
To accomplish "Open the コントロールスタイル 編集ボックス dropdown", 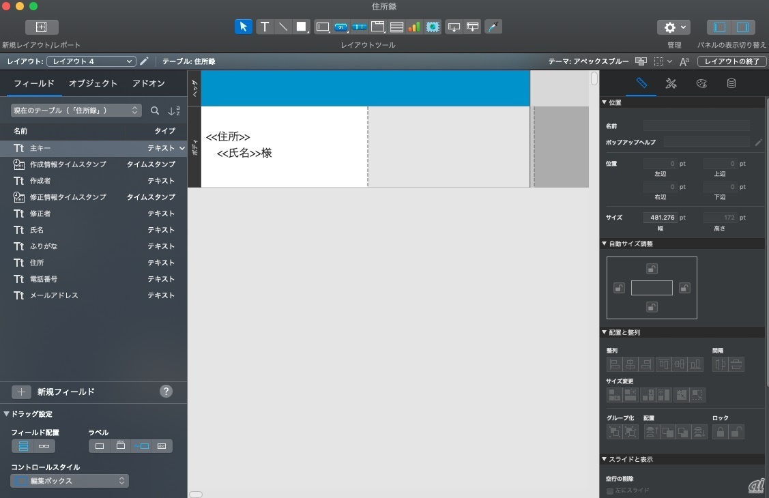I will (70, 481).
